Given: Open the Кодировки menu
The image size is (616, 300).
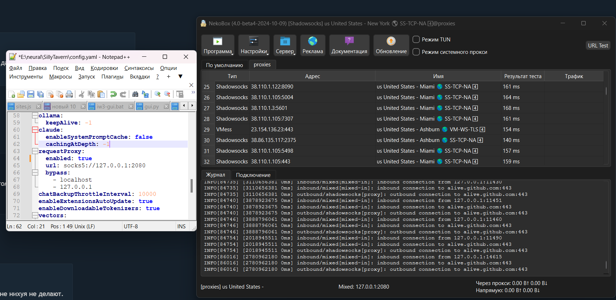Looking at the screenshot, I should tap(104, 68).
